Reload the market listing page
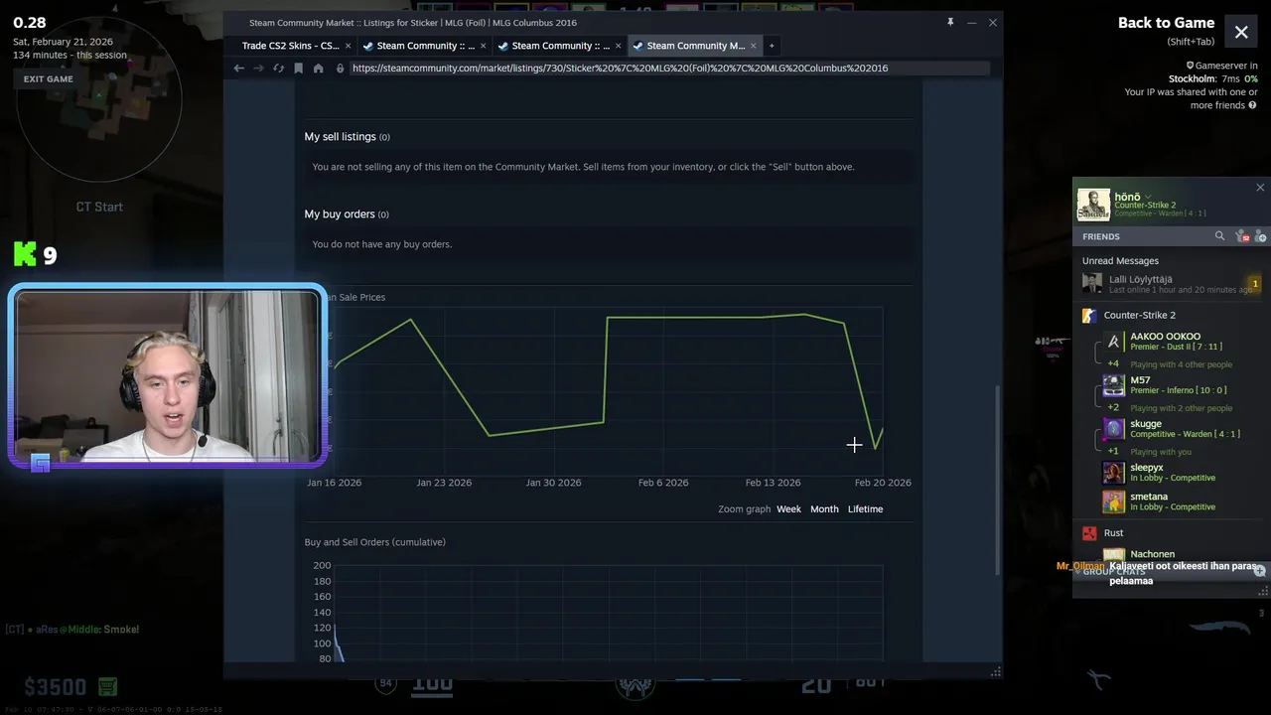Image resolution: width=1271 pixels, height=715 pixels. 278,69
